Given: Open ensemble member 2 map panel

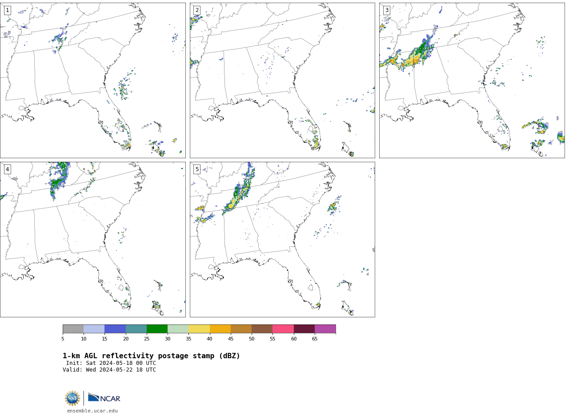Looking at the screenshot, I should pyautogui.click(x=282, y=80).
